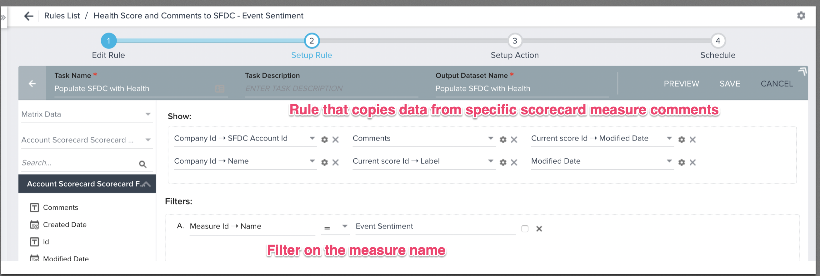Remove the Company Id Name field

(x=336, y=162)
